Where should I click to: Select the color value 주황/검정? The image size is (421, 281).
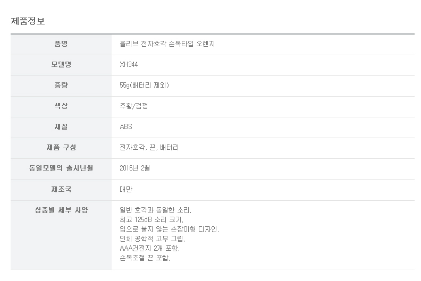point(134,106)
